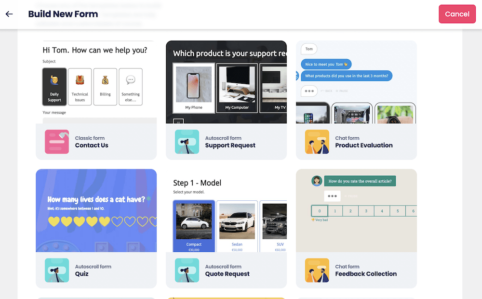Select the Something else subject option

131,87
